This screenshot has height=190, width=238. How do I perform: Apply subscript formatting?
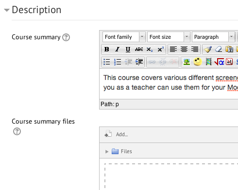[x=149, y=49]
